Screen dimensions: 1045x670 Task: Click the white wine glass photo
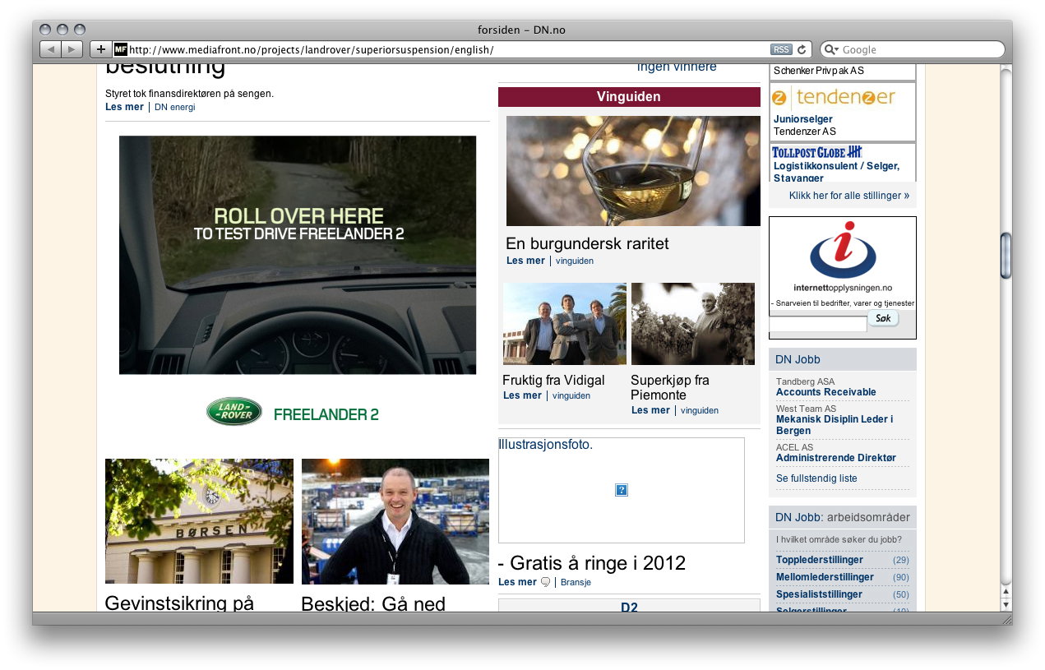tap(633, 171)
